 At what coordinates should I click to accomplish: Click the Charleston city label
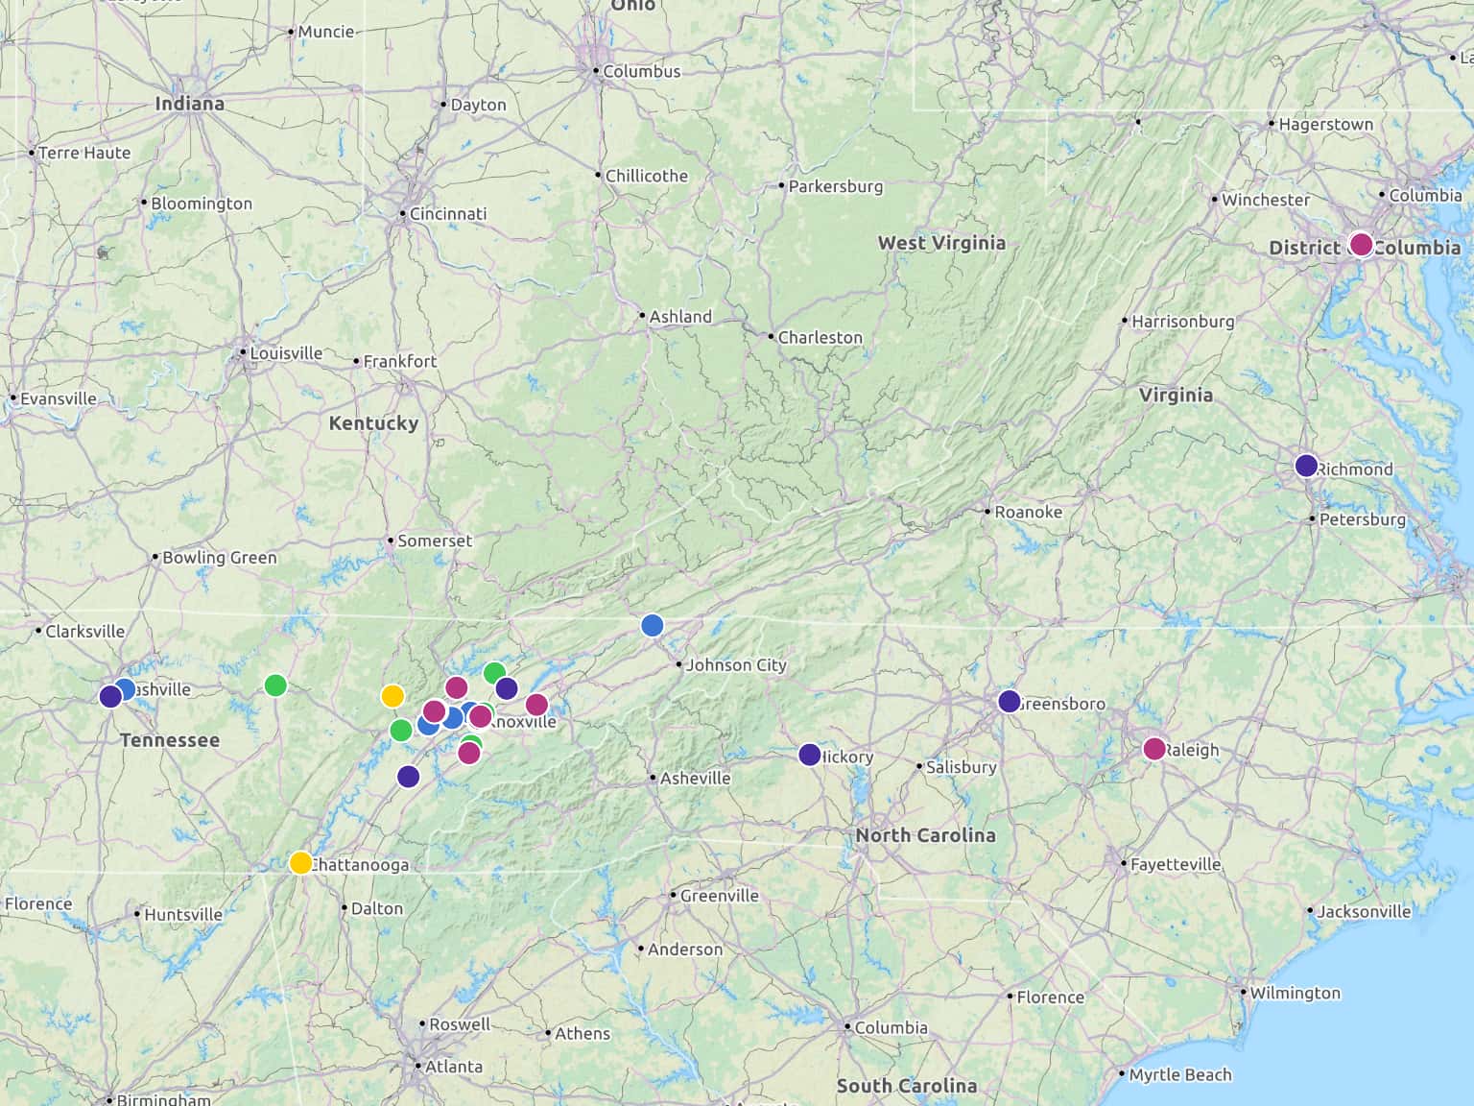pos(820,337)
